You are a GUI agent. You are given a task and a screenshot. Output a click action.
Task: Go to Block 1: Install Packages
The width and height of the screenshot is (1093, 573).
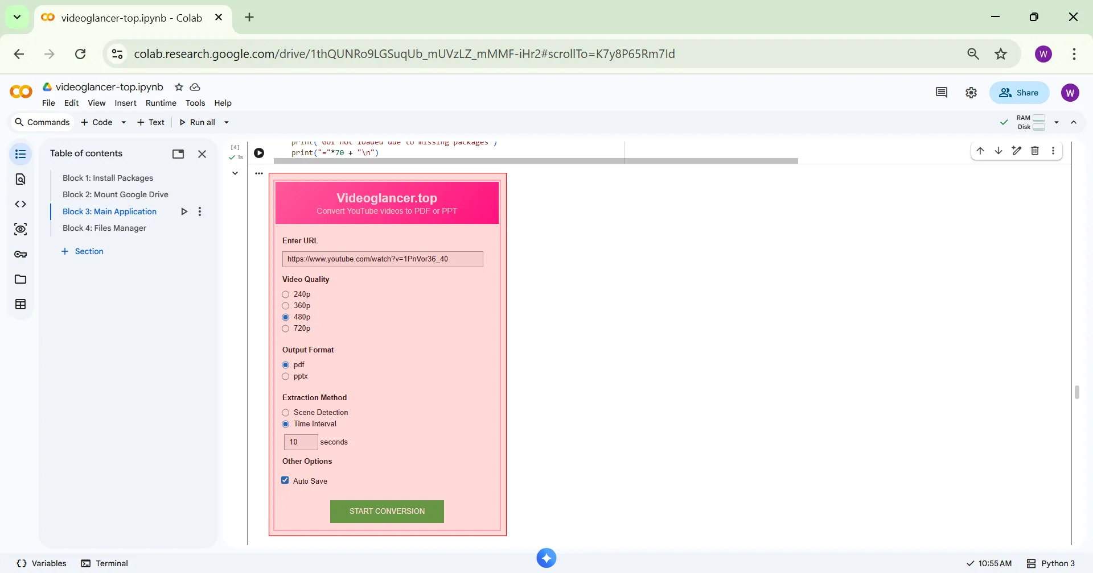tap(108, 178)
